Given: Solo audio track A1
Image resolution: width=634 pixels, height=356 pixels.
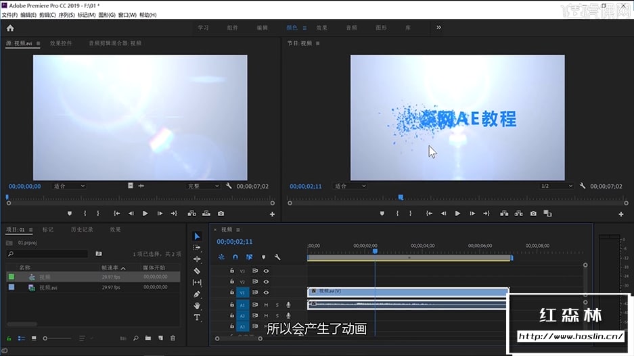Looking at the screenshot, I should coord(277,305).
